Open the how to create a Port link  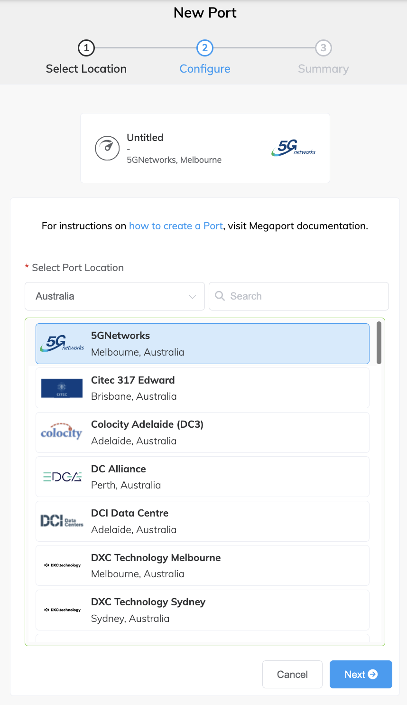click(176, 226)
